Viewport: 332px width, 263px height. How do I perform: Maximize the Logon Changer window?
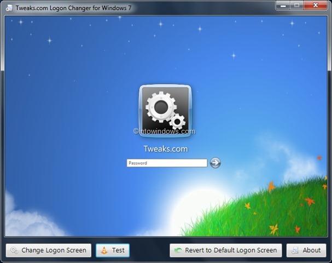point(297,5)
